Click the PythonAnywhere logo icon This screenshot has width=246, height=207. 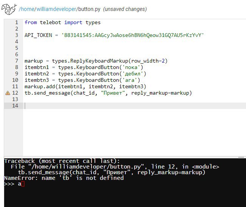[x=9, y=9]
